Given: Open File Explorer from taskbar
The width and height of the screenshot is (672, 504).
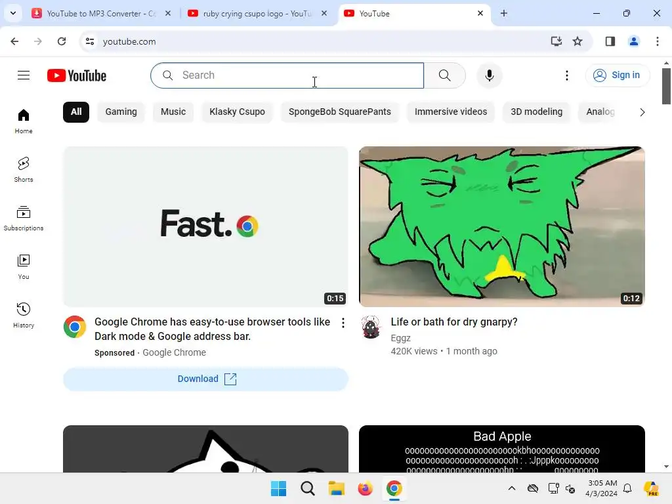Looking at the screenshot, I should (x=337, y=488).
